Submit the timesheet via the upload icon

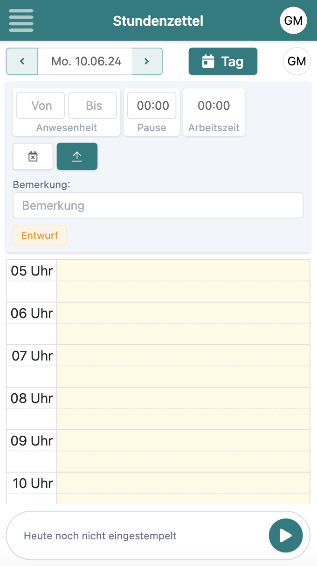click(x=77, y=156)
